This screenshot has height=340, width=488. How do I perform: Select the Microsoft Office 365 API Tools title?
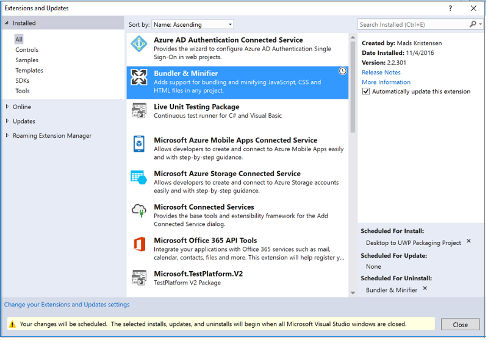click(205, 240)
